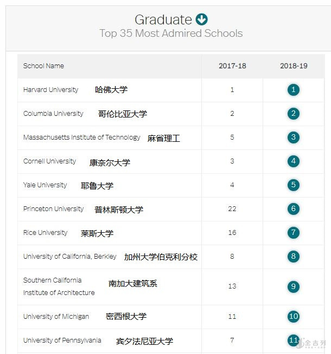Select University of California, Berkley text
This screenshot has width=331, height=354.
click(69, 257)
